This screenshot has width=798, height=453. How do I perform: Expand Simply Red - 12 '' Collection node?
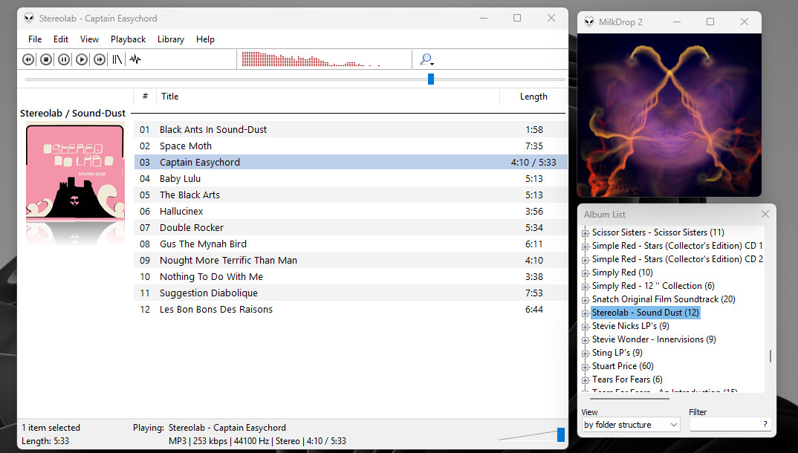(585, 286)
